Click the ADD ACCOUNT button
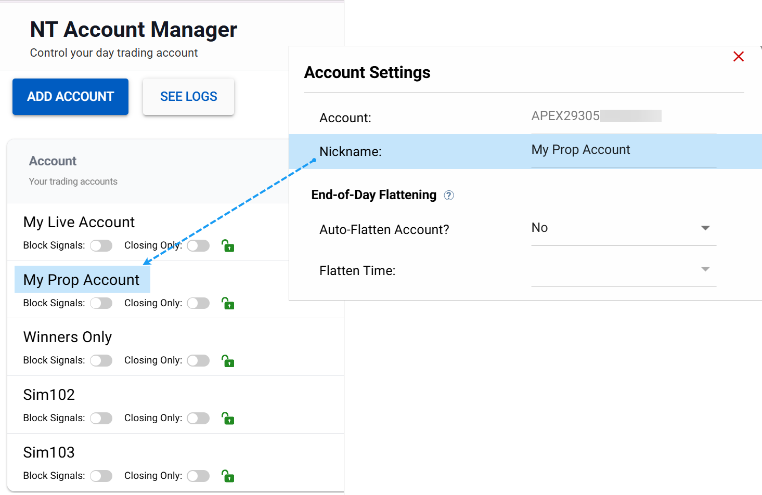The height and width of the screenshot is (495, 762). [x=70, y=97]
